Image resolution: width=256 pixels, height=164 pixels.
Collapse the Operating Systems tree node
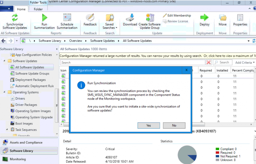point(4,92)
